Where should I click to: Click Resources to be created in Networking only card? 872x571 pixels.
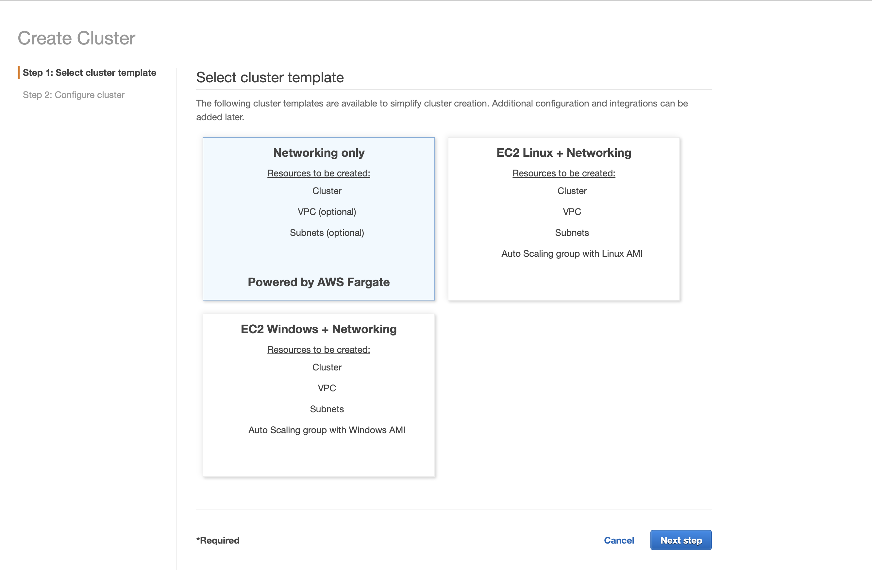[x=318, y=173]
